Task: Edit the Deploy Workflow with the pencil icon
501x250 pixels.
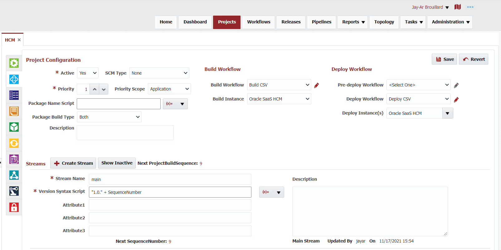Action: [456, 100]
